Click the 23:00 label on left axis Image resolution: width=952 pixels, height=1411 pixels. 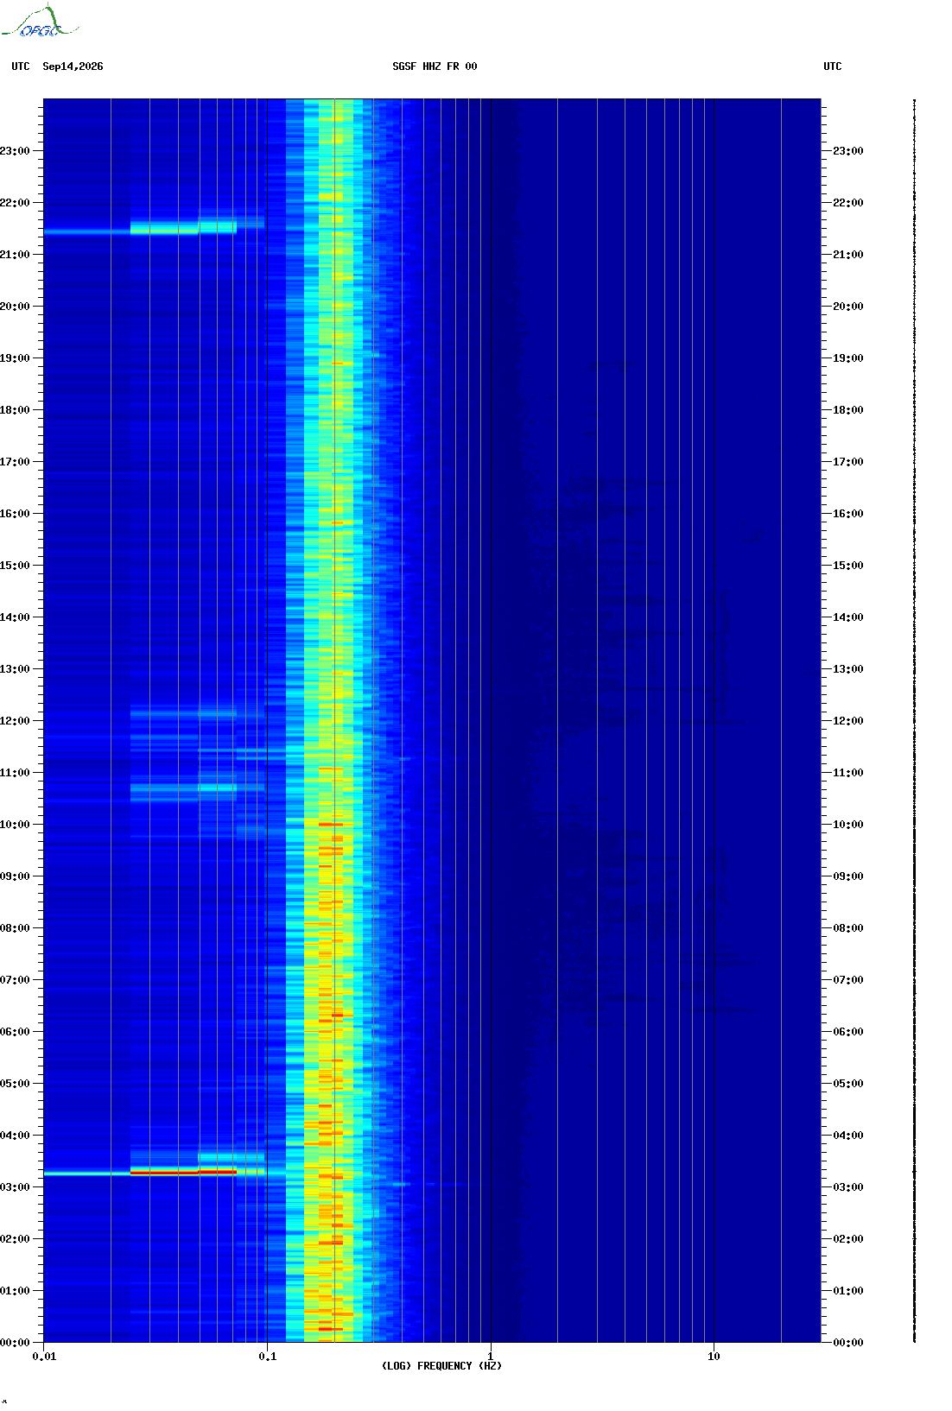click(x=15, y=151)
